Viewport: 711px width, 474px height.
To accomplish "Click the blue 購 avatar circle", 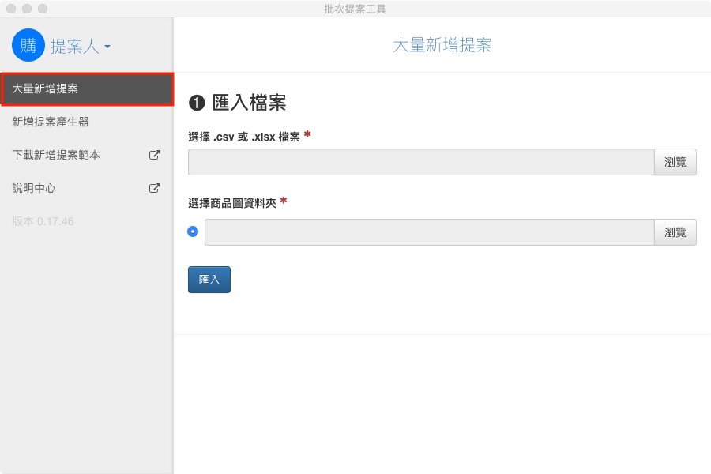I will (28, 45).
